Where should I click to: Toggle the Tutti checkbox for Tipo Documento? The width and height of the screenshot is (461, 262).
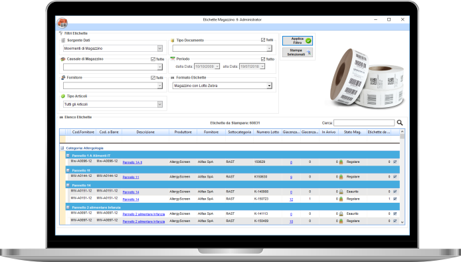[263, 40]
